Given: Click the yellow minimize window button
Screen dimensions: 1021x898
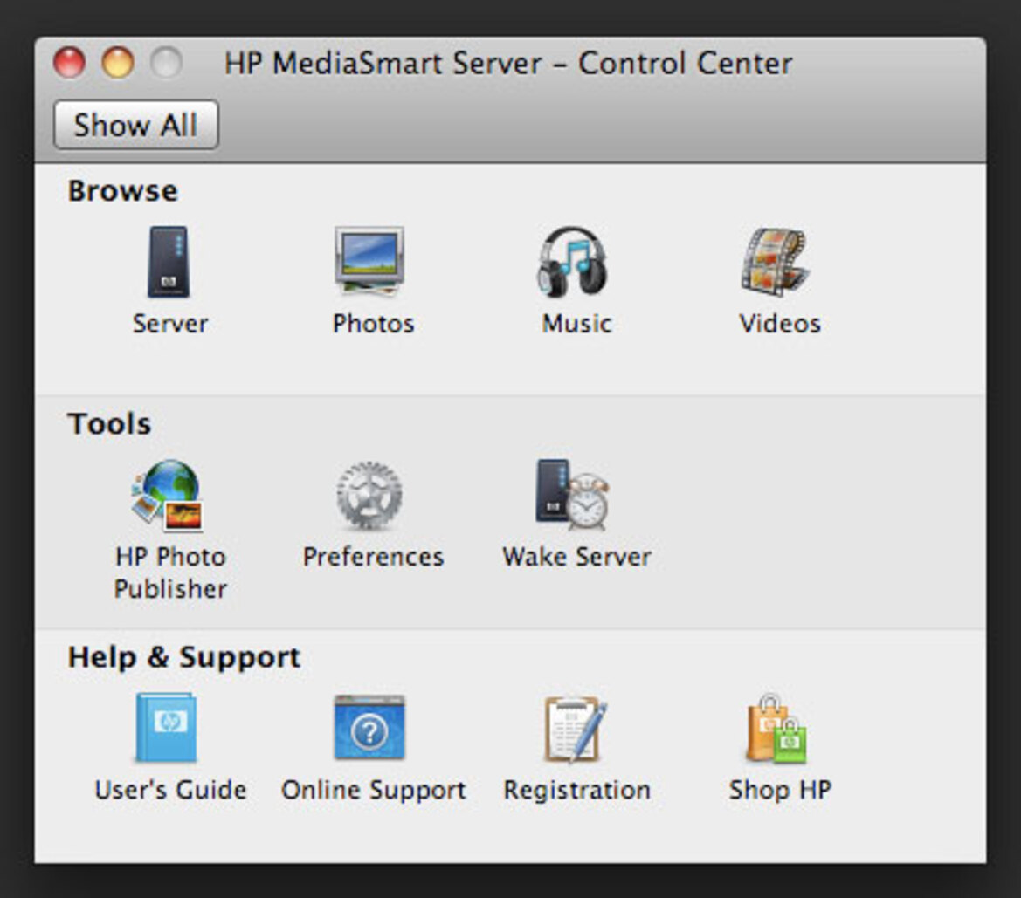Looking at the screenshot, I should point(118,63).
